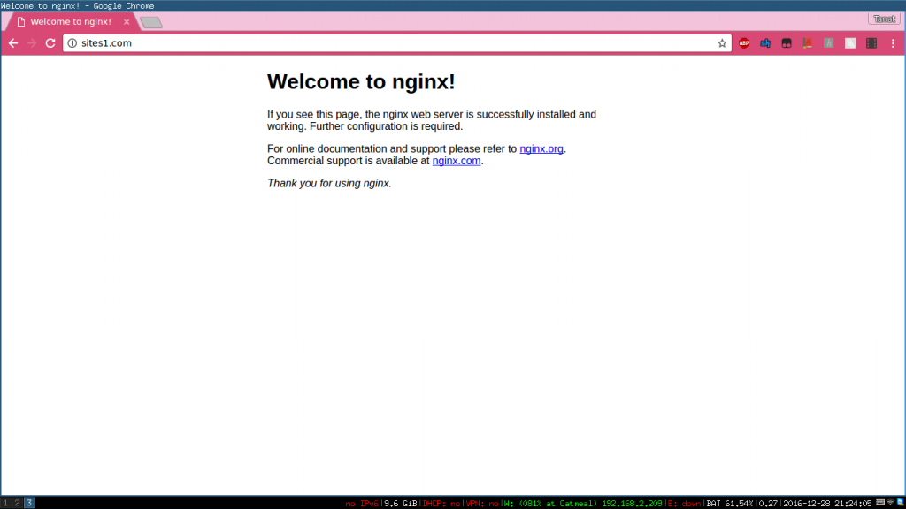Click the Wi-Fi tray icon
This screenshot has height=509, width=906.
(890, 503)
